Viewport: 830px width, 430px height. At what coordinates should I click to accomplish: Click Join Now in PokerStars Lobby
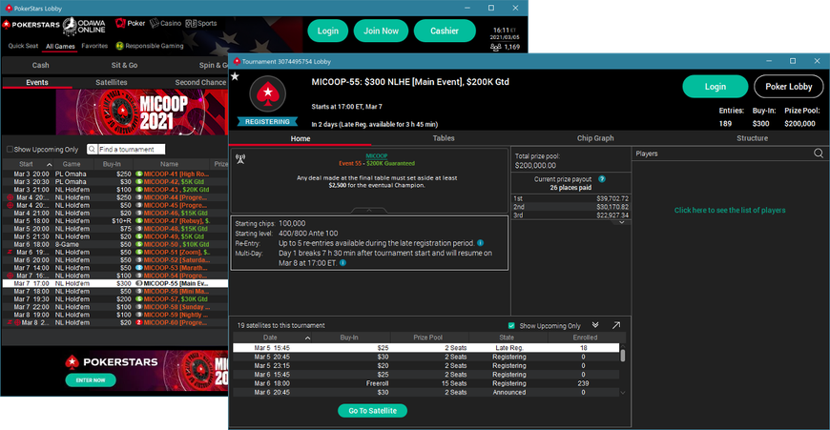click(381, 31)
